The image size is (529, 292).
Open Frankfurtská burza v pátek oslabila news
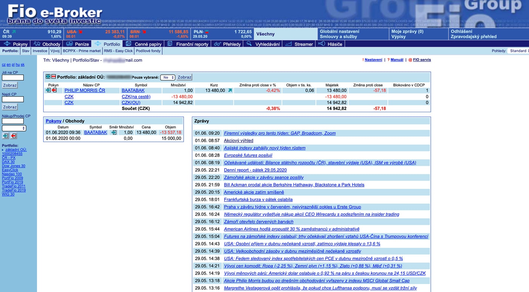[x=258, y=199]
